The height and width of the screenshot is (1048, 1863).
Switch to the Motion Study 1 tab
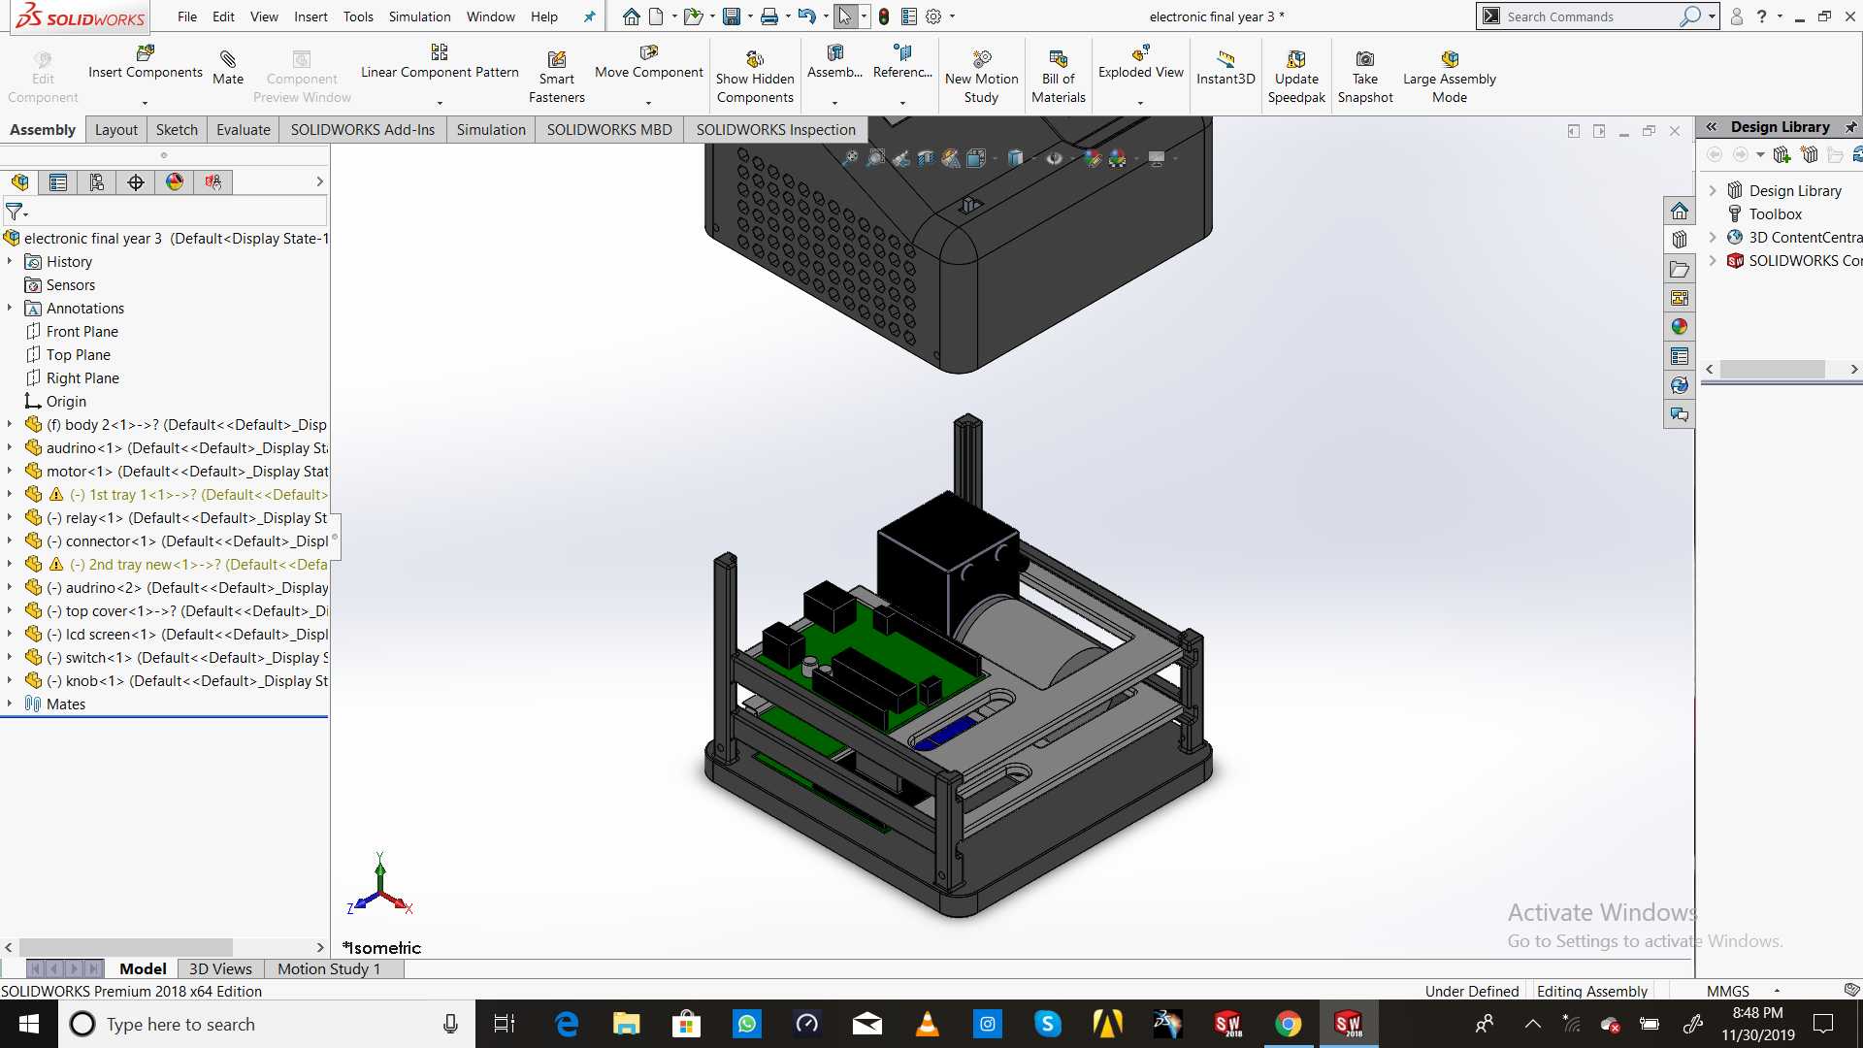click(329, 968)
